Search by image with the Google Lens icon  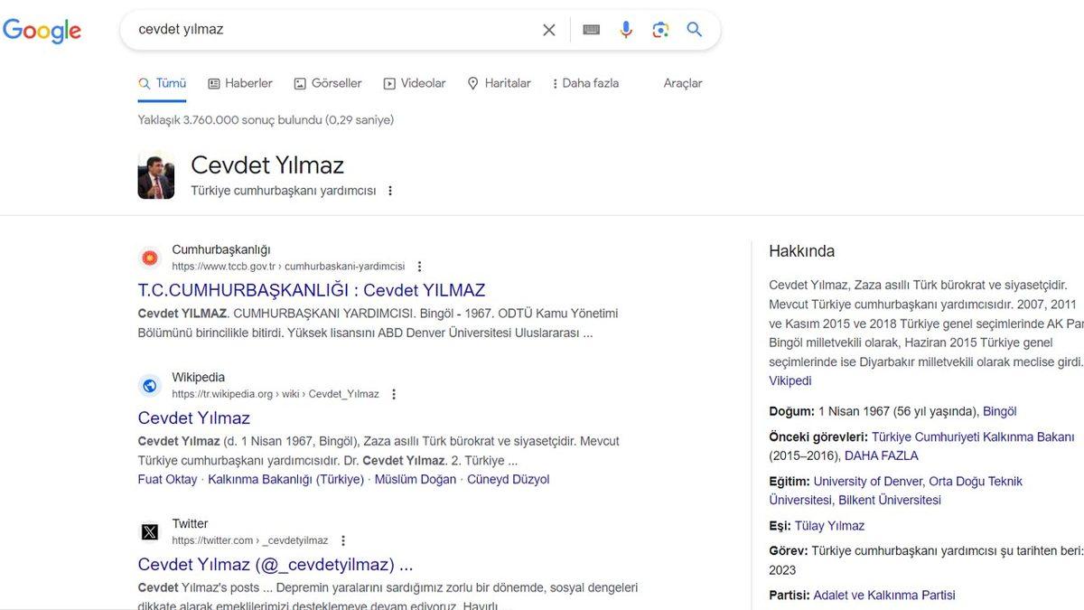point(660,29)
